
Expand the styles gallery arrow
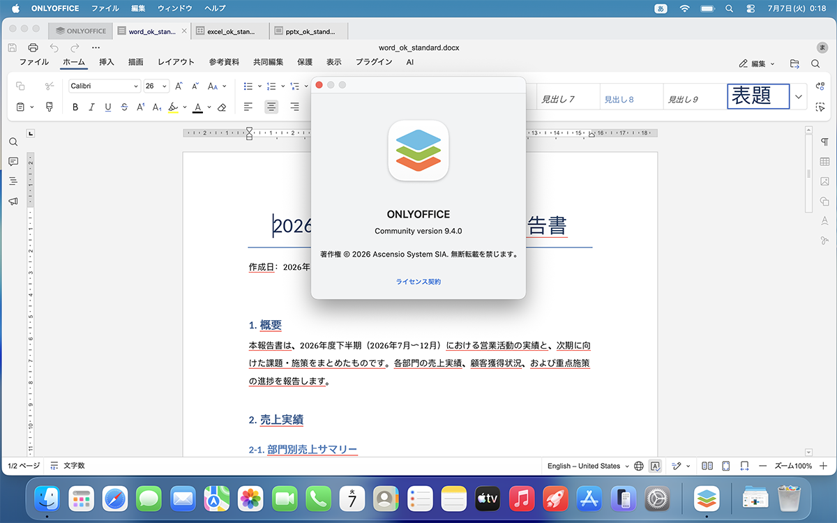coord(799,96)
